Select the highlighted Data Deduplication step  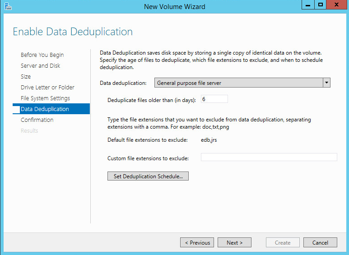coord(51,109)
